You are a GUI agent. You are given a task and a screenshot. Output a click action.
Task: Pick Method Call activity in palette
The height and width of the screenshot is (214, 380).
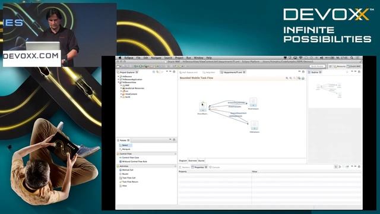[x=126, y=170]
